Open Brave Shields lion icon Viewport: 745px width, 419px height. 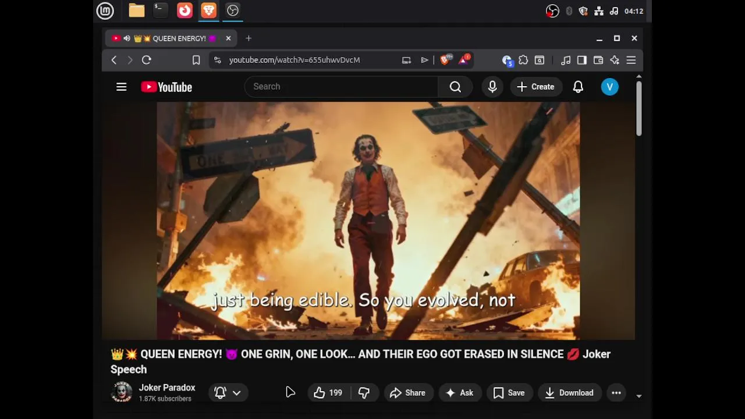(445, 60)
